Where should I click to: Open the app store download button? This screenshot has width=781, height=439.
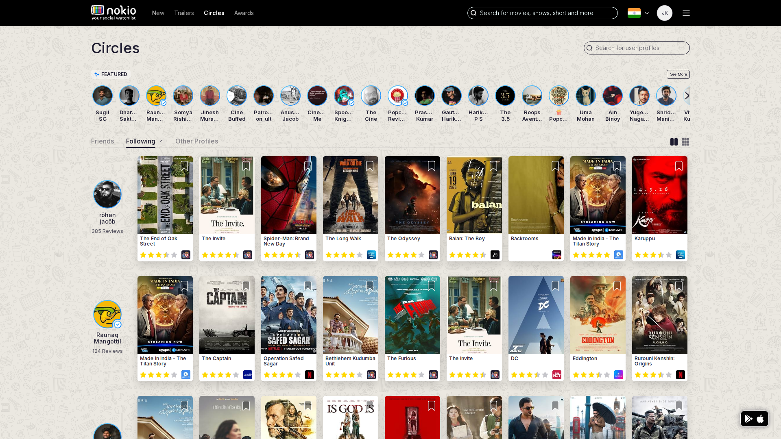pos(755,419)
